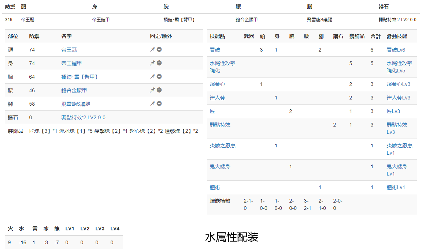Open the 飛雷龍S護腿 link in equipment table
422x249 pixels.
pyautogui.click(x=75, y=104)
